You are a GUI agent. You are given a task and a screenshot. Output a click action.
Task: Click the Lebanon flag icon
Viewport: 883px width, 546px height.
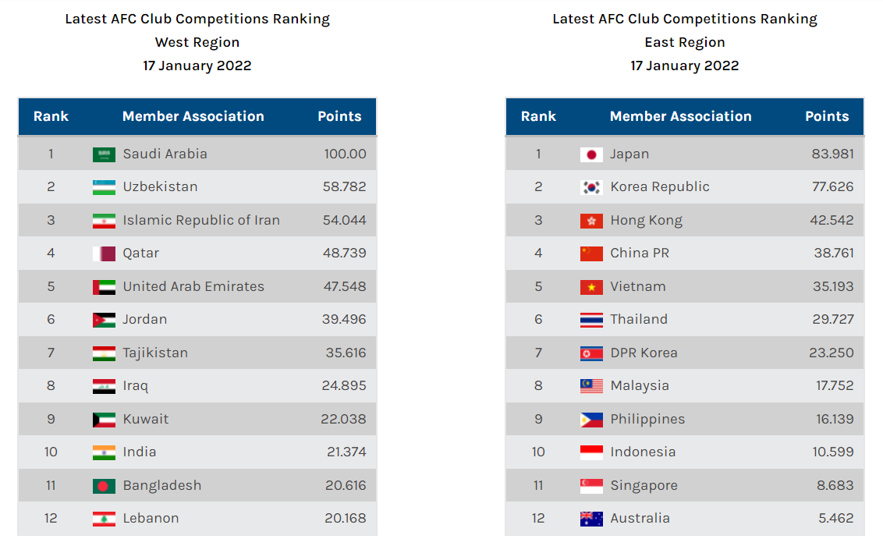click(104, 519)
